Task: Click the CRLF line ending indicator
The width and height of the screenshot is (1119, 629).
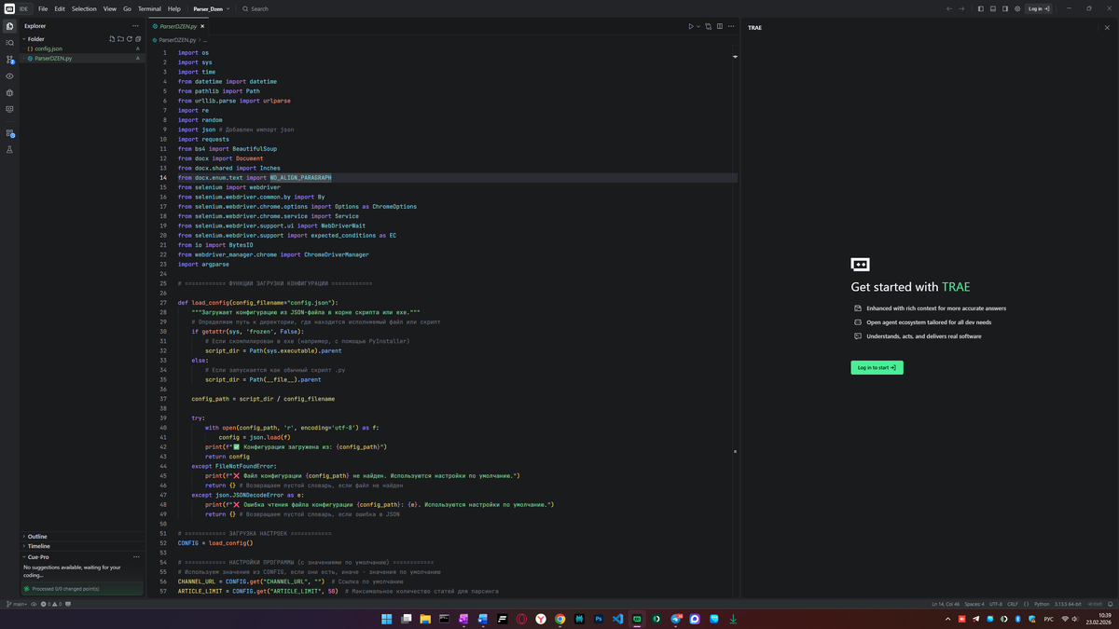Action: (x=1013, y=604)
